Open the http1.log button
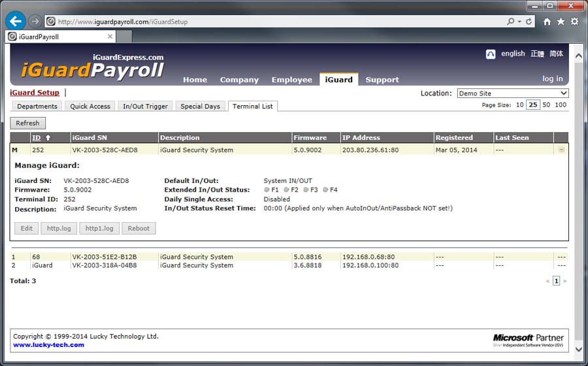Image resolution: width=588 pixels, height=366 pixels. pos(99,228)
